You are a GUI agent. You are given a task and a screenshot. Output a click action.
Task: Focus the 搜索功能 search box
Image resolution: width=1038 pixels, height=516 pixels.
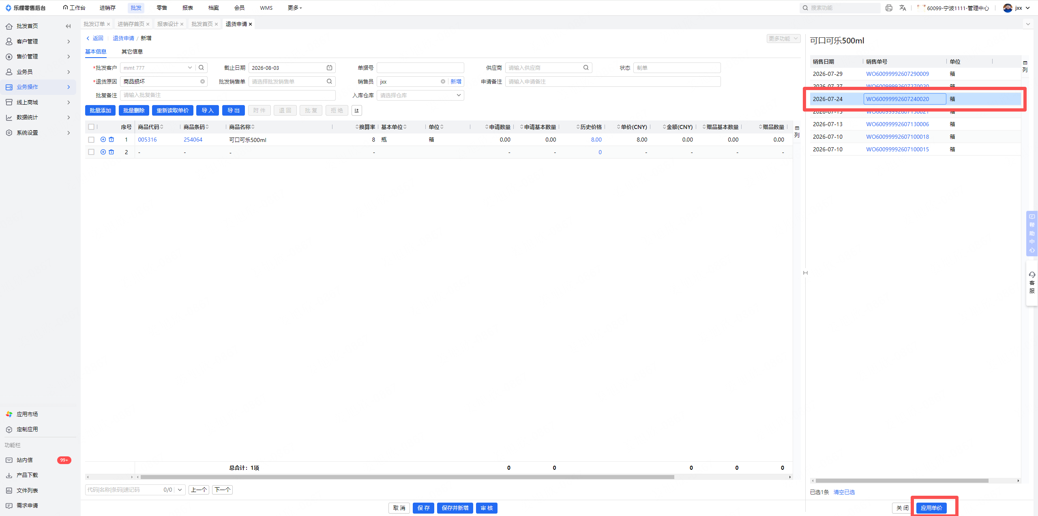click(x=840, y=8)
